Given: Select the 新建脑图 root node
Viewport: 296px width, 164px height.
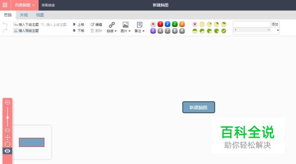Looking at the screenshot, I should (198, 107).
